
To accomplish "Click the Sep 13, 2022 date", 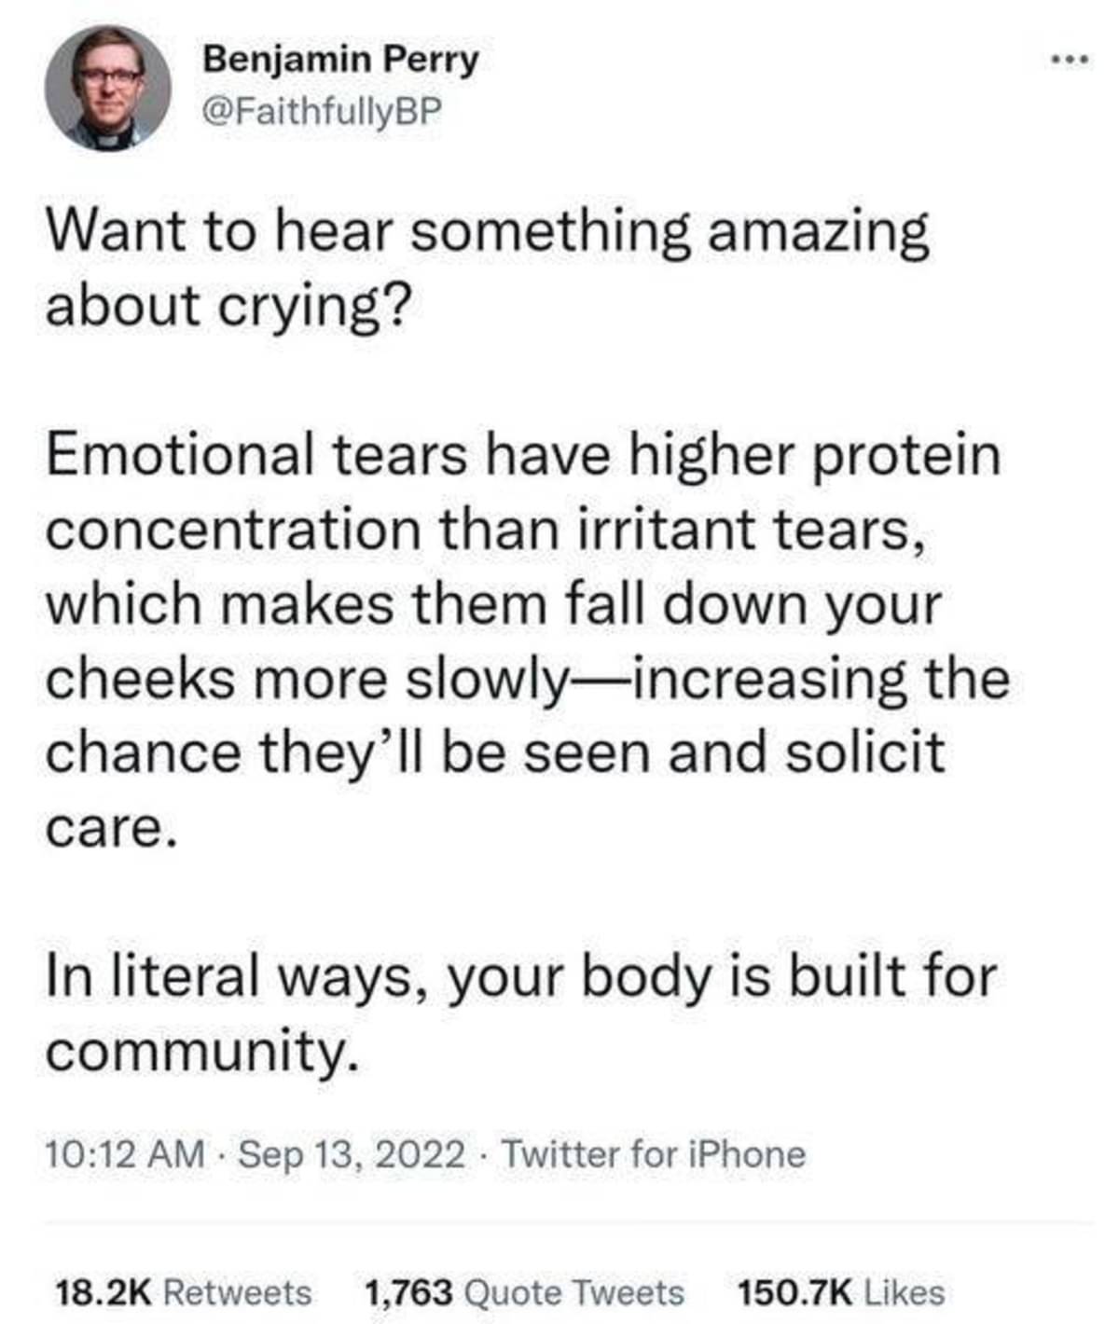I will (352, 1154).
